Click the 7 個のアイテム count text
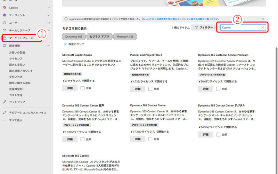Image resolution: width=278 pixels, height=174 pixels. tap(180, 28)
